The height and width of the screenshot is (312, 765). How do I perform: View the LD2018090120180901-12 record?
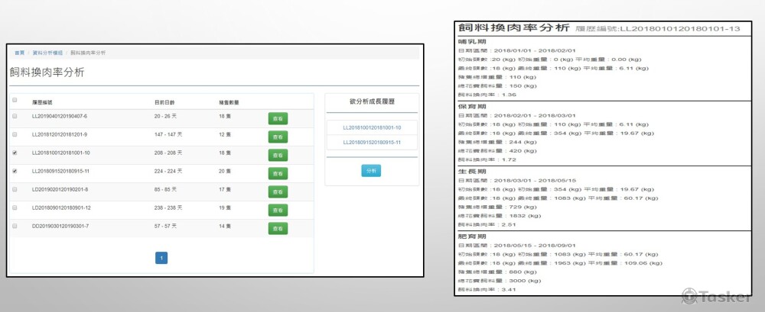(x=277, y=210)
